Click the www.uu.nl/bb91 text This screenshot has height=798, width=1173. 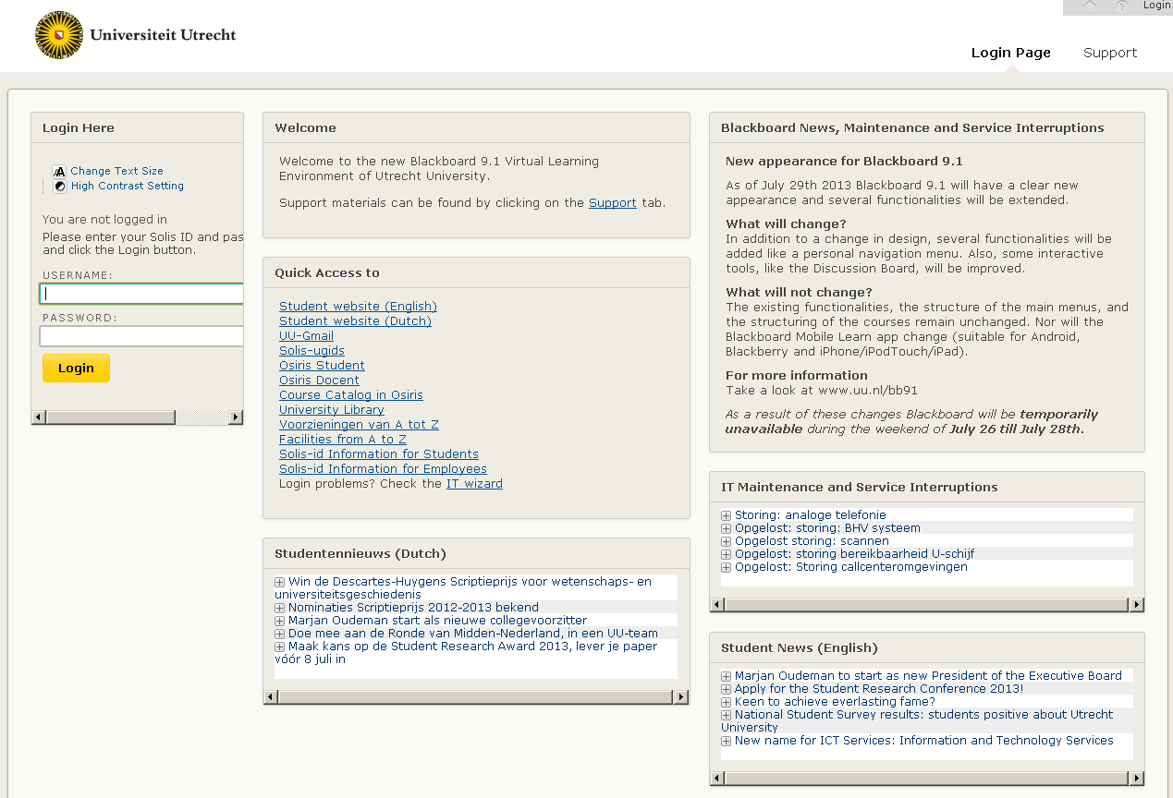tap(868, 391)
